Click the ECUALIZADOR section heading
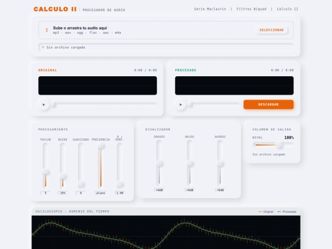The width and height of the screenshot is (332, 249). [158, 129]
